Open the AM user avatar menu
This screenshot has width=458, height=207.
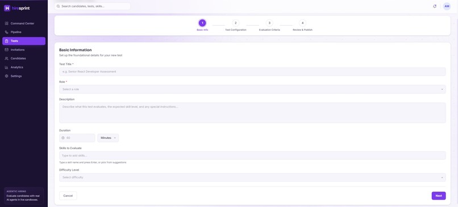pyautogui.click(x=447, y=6)
